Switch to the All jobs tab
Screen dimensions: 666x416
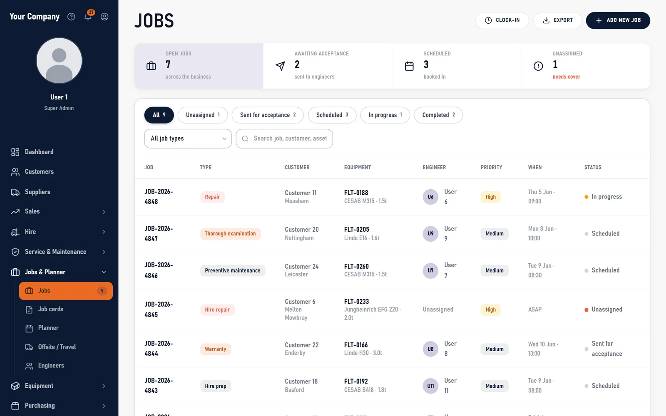[x=159, y=115]
